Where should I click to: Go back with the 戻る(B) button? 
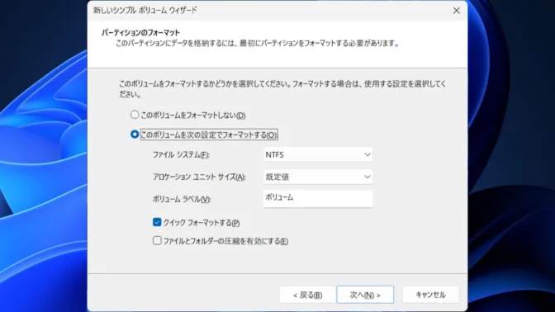(x=307, y=295)
